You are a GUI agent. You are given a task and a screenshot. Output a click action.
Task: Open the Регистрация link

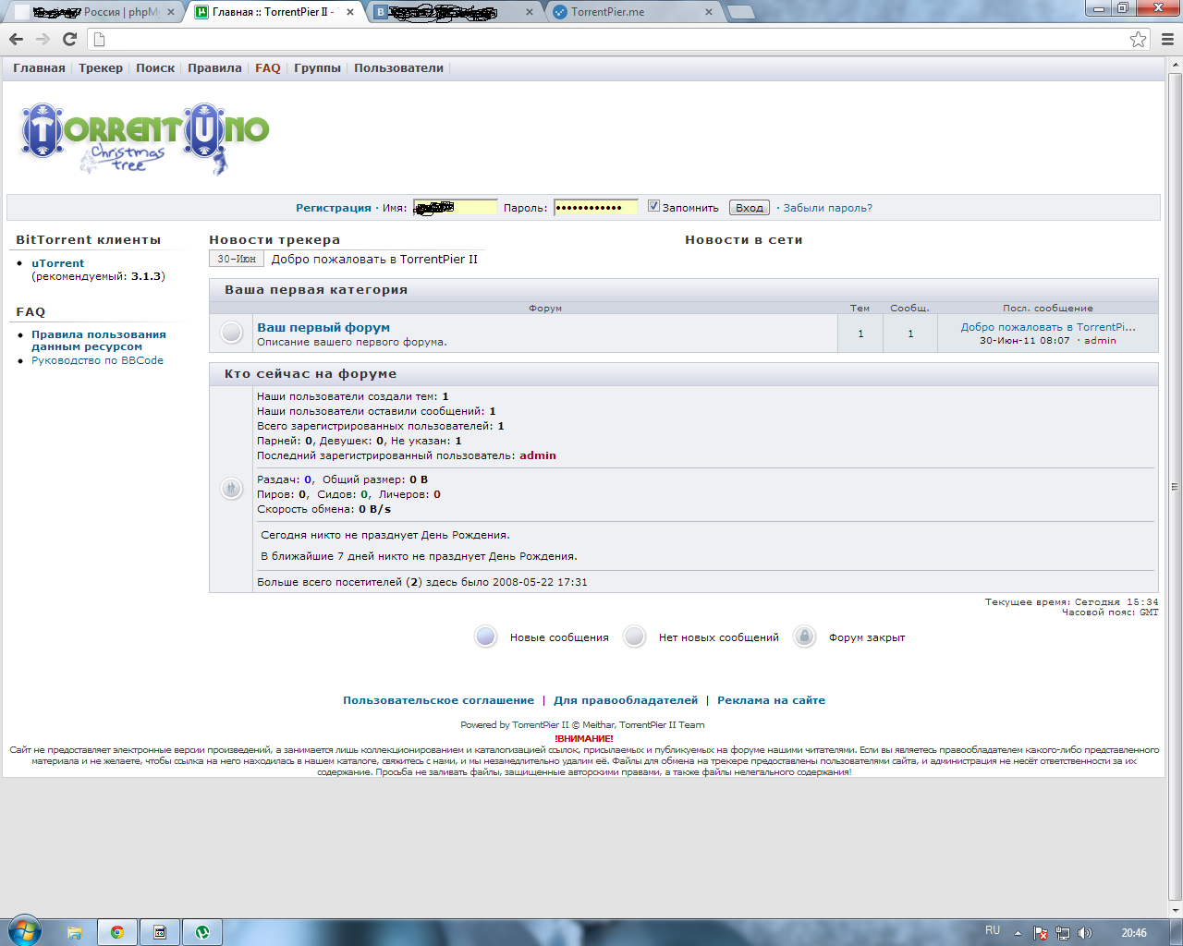coord(333,208)
